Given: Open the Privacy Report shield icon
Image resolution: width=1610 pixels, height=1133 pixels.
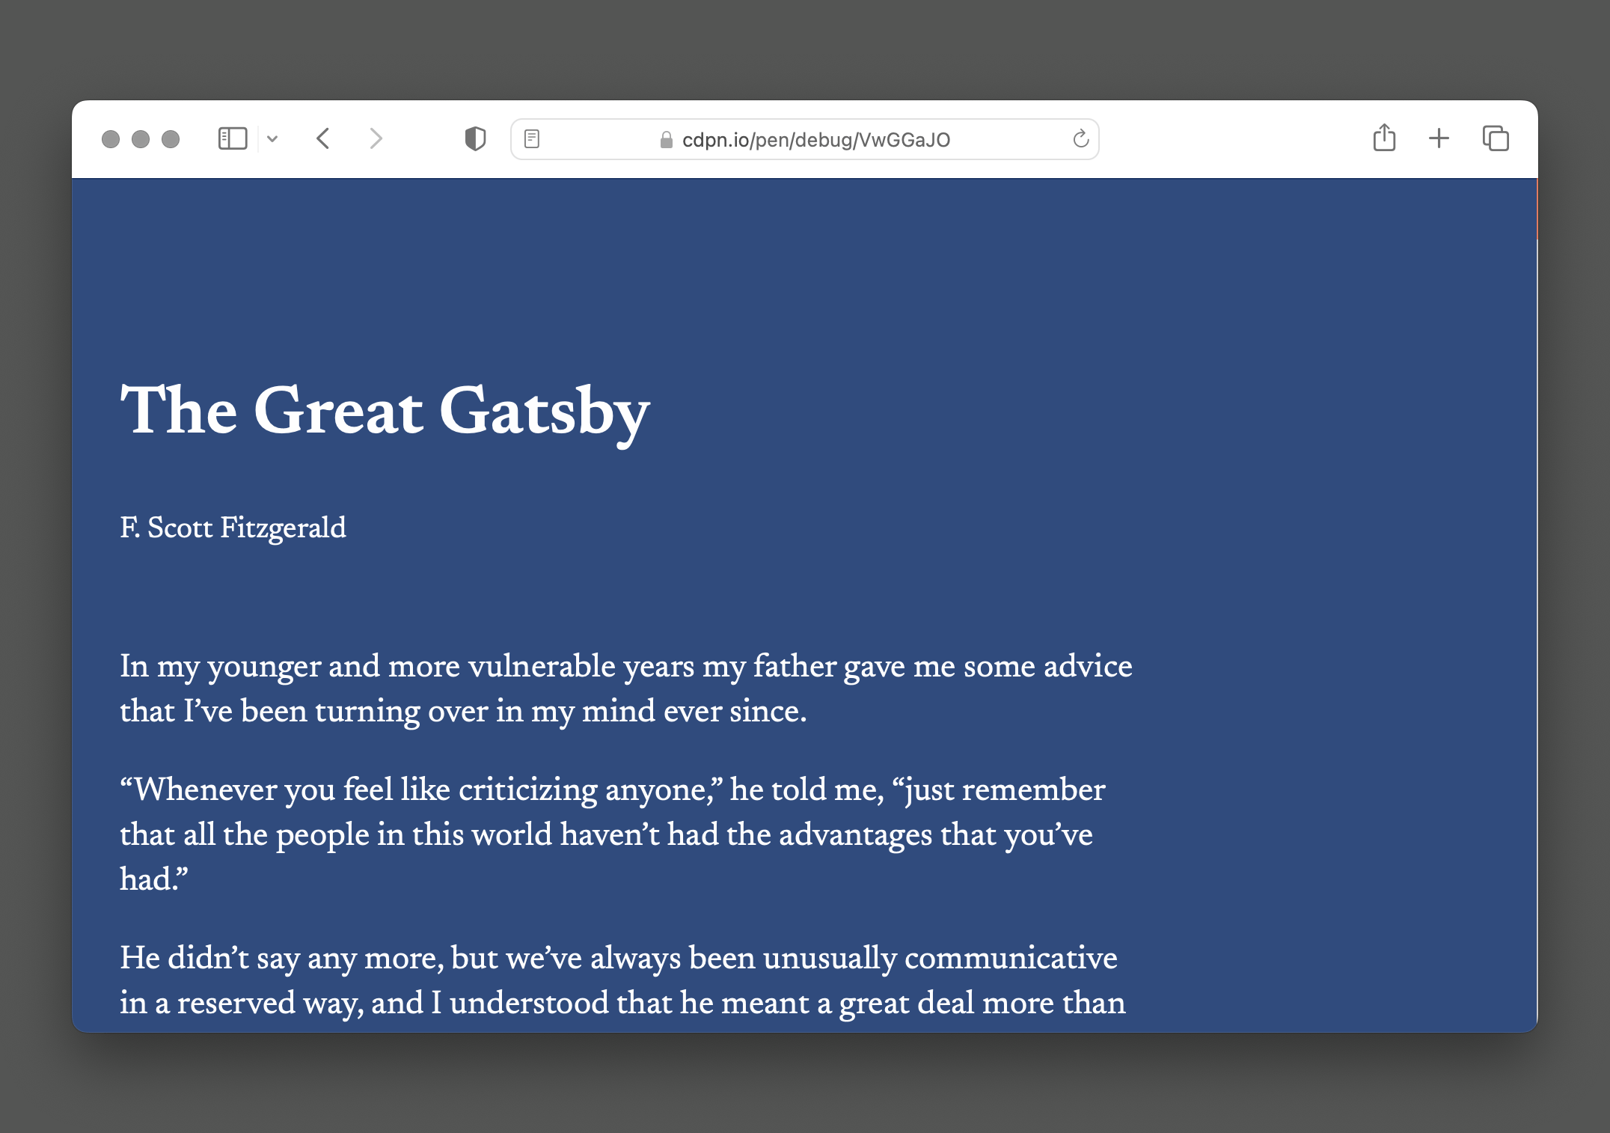Looking at the screenshot, I should (x=475, y=138).
